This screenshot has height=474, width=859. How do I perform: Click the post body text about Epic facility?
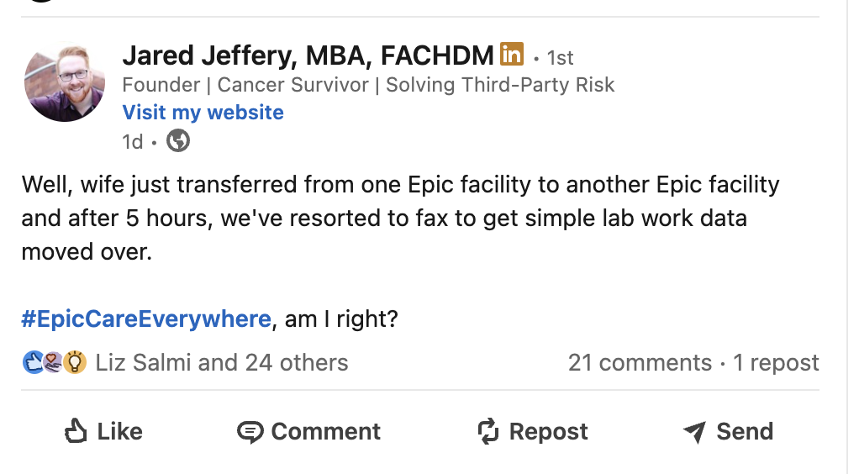click(x=400, y=218)
